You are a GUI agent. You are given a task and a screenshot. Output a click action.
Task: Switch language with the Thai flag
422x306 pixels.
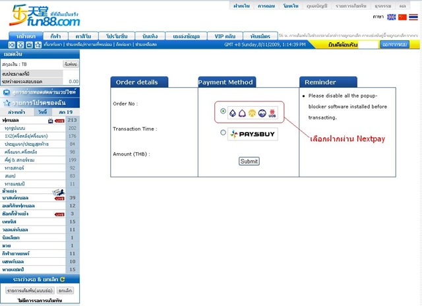(413, 17)
